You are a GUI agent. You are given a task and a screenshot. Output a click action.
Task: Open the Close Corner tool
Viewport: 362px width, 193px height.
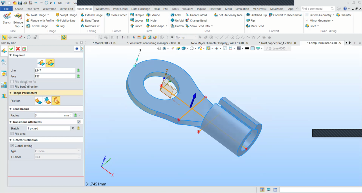click(x=117, y=15)
